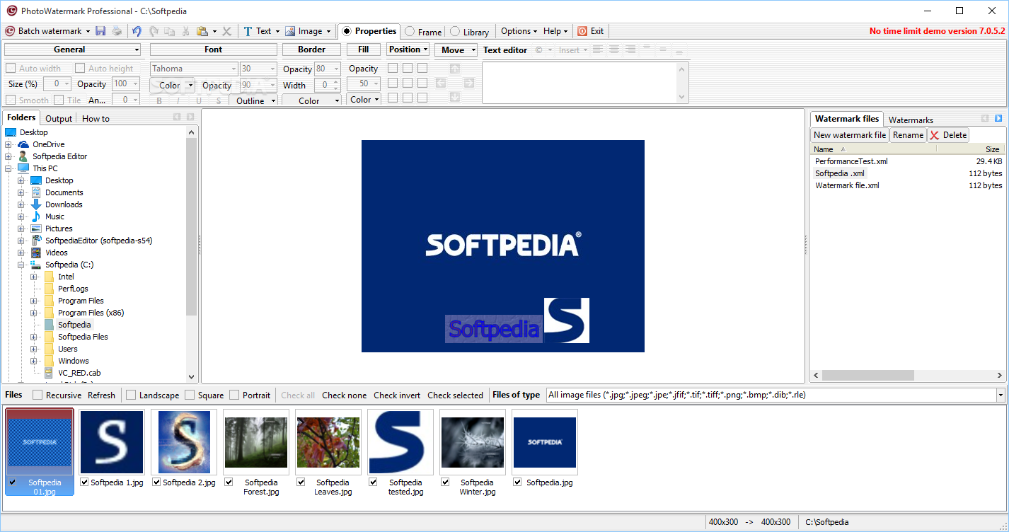Enable the Recursive checkbox
The image size is (1009, 532).
pyautogui.click(x=38, y=395)
